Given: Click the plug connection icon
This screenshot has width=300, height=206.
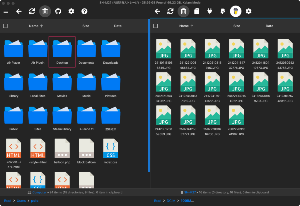Looking at the screenshot, I should 209,11.
